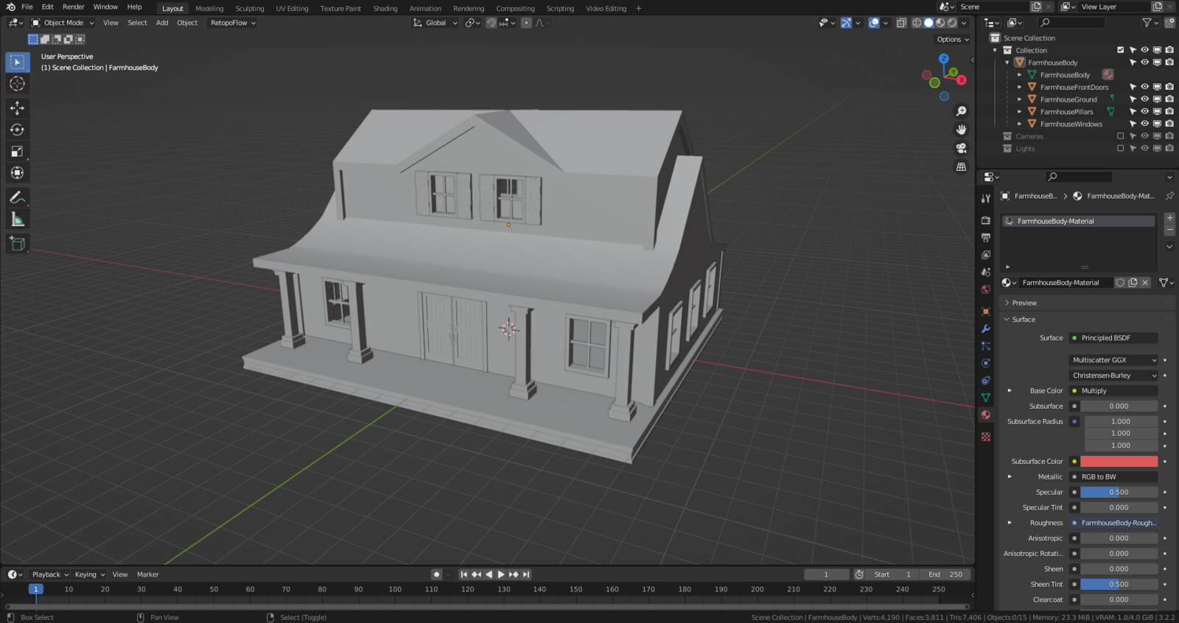The image size is (1179, 623).
Task: Open the Object properties tab
Action: click(986, 311)
